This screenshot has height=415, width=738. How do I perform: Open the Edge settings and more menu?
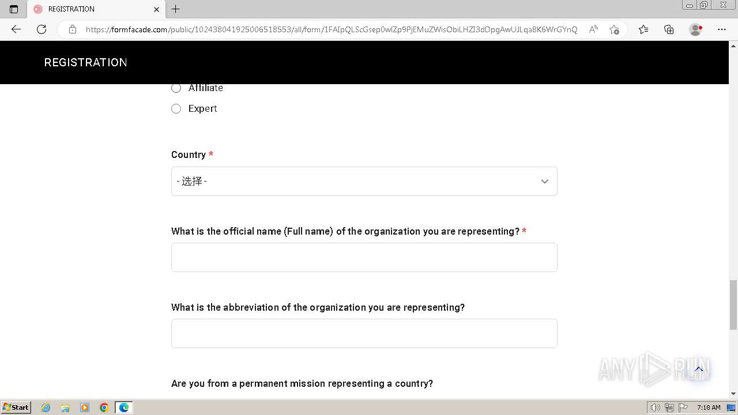(721, 29)
